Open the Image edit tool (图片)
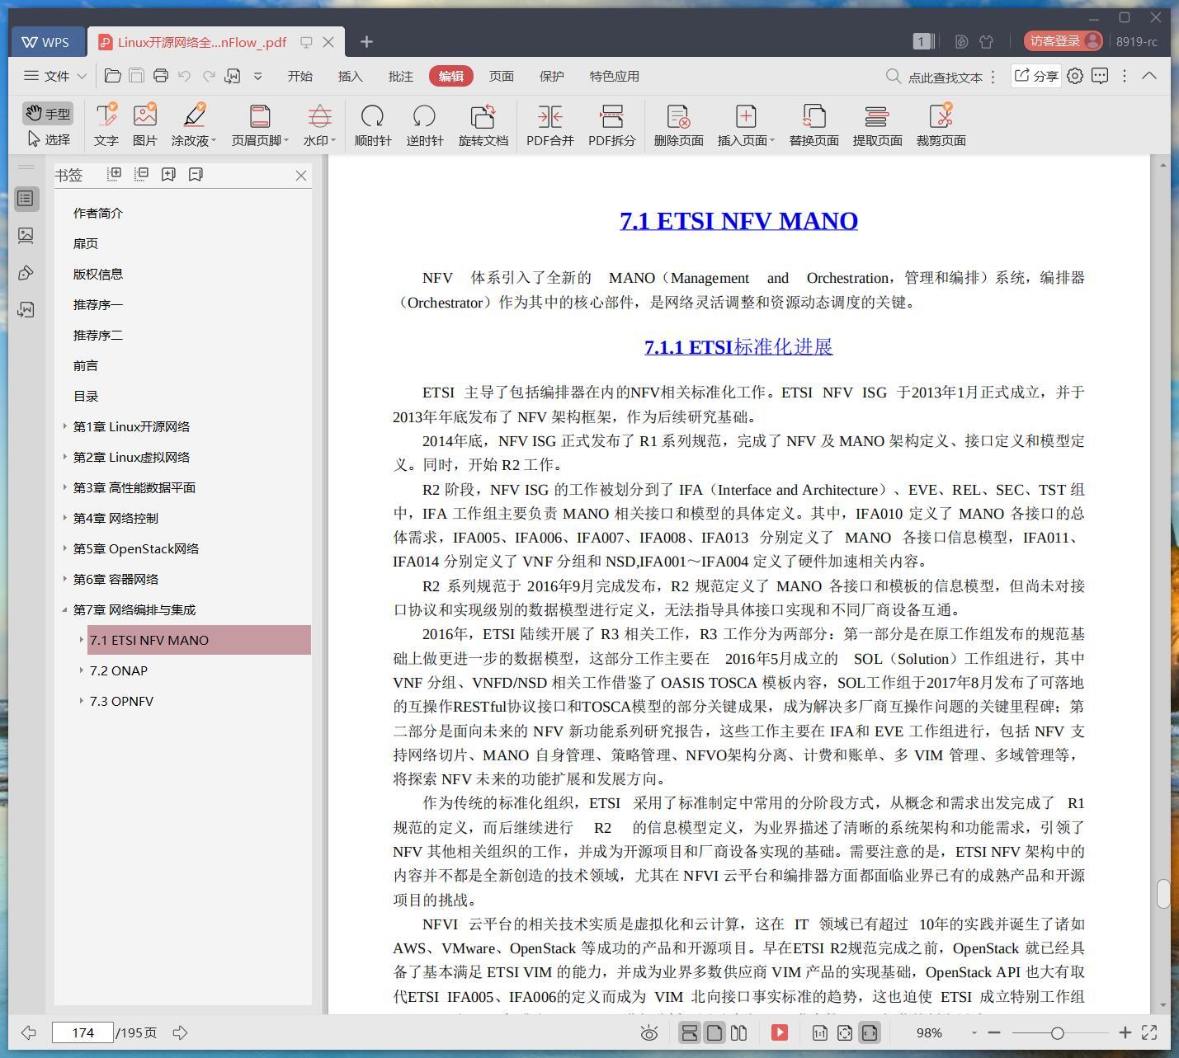1179x1058 pixels. click(x=145, y=125)
